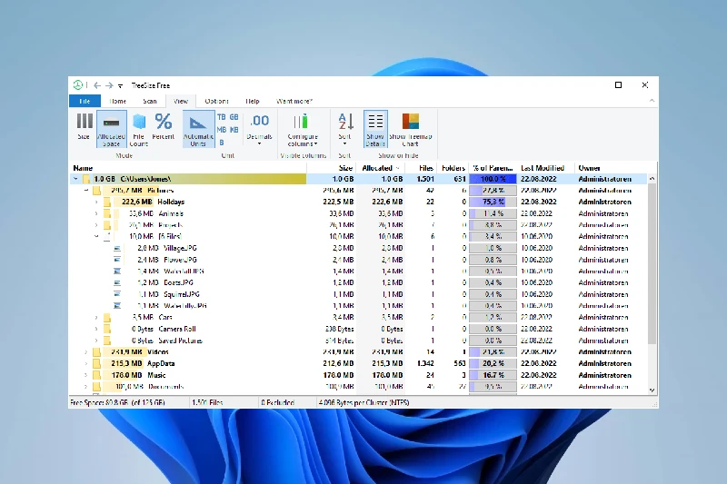Image resolution: width=727 pixels, height=484 pixels.
Task: Set unit to KB
Action: coord(234,130)
